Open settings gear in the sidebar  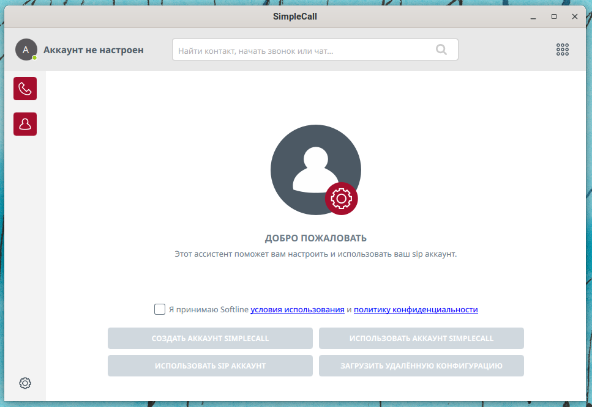click(25, 383)
